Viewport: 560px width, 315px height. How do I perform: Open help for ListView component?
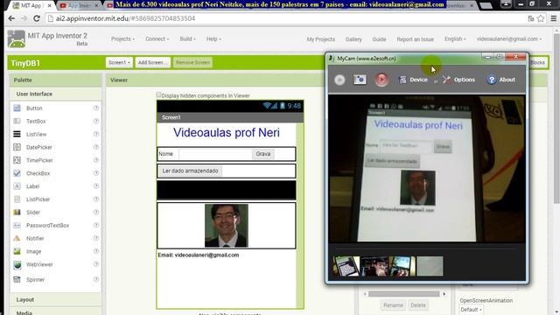(96, 134)
